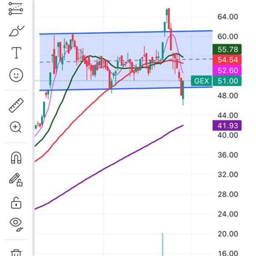
Task: Activate the Zoom In tool
Action: (15, 127)
